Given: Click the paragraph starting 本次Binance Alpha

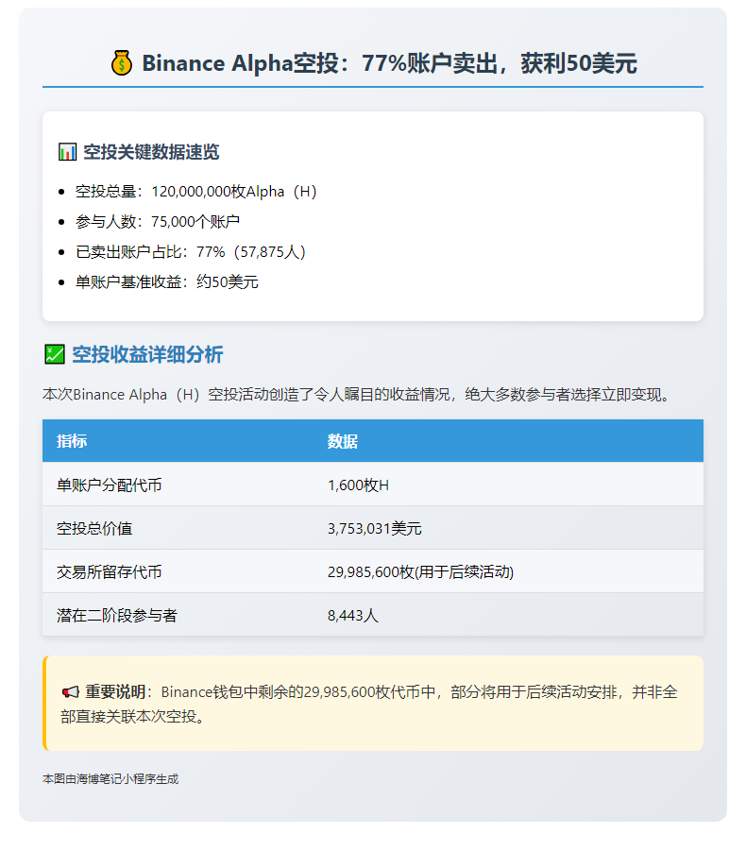Looking at the screenshot, I should click(358, 395).
